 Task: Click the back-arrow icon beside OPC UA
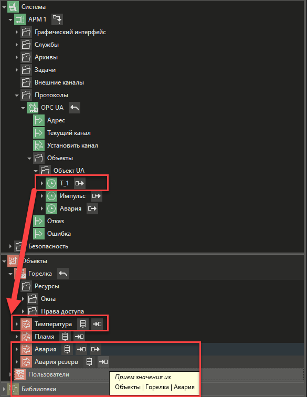[x=75, y=108]
